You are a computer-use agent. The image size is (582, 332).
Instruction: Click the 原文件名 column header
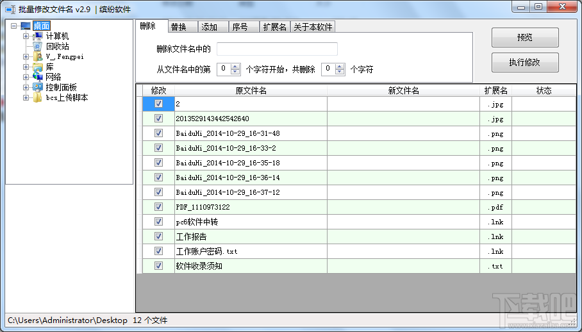point(251,90)
